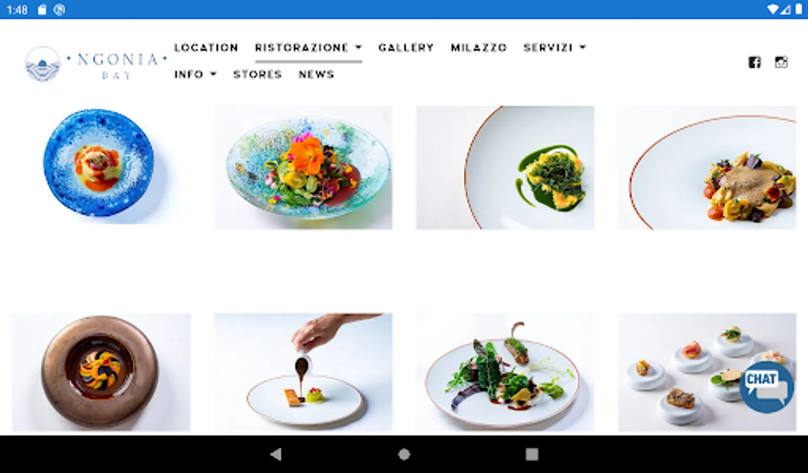Open the Gallery menu item

tap(406, 47)
